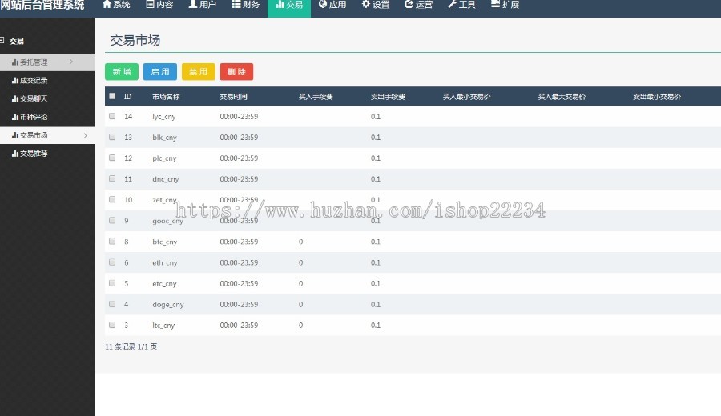Click the 买入最大交易价 column header
The width and height of the screenshot is (721, 416).
coord(562,97)
